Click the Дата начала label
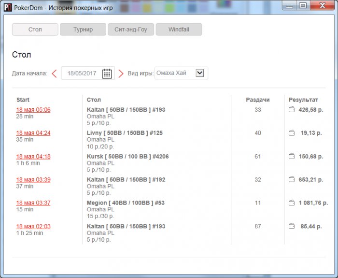The image size is (338, 278). coord(29,73)
